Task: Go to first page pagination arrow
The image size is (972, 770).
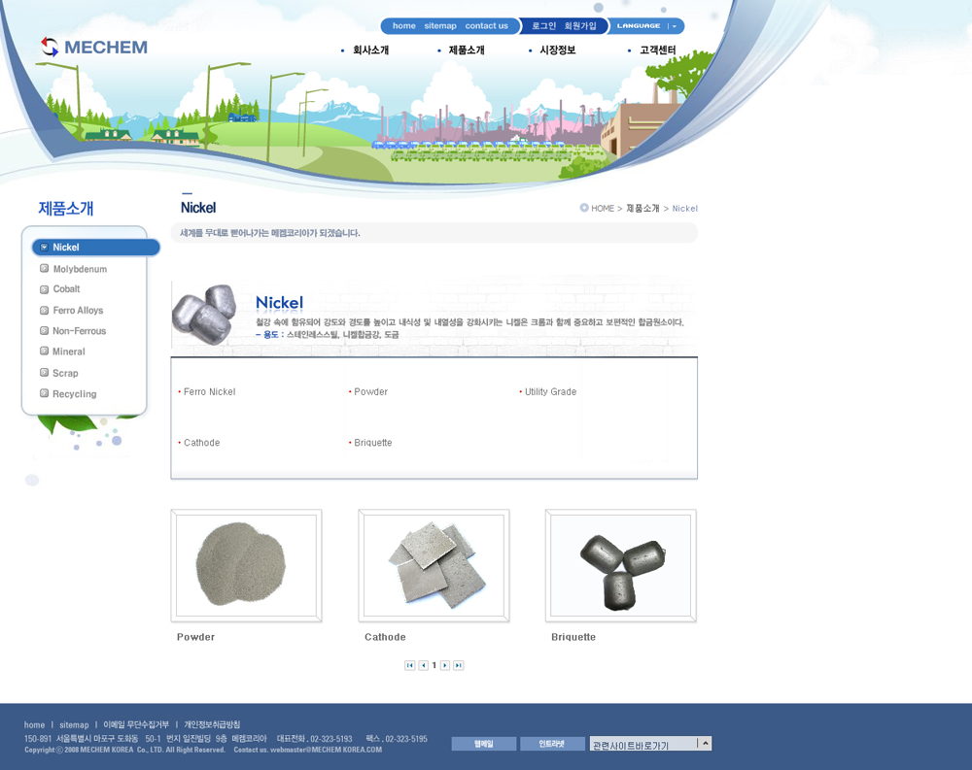Action: (410, 665)
